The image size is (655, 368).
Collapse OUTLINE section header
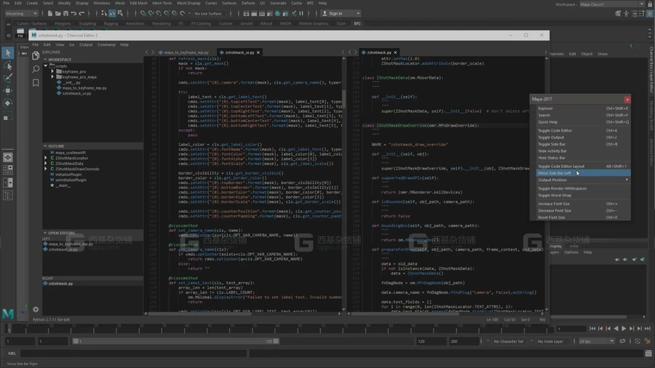click(x=92, y=146)
